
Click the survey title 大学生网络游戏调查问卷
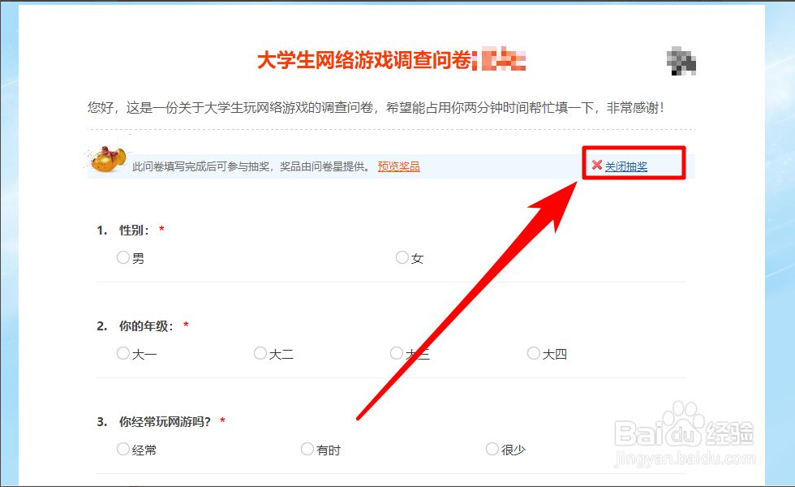click(364, 60)
